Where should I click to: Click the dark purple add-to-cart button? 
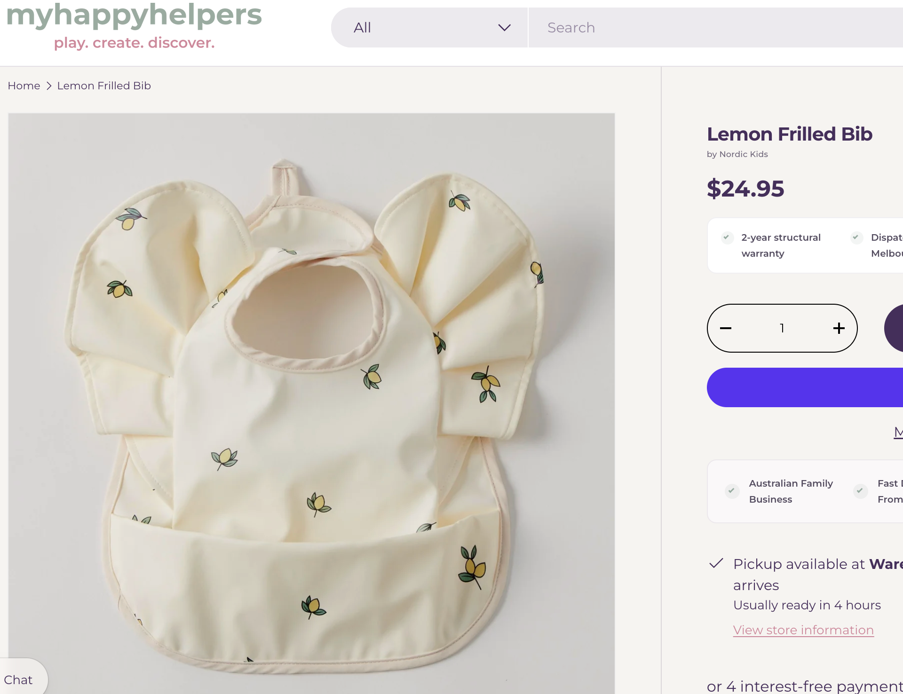(894, 328)
